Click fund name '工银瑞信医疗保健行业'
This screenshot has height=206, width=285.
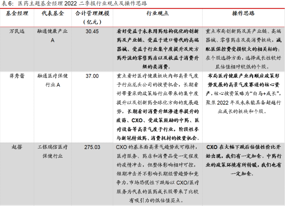click(52, 151)
